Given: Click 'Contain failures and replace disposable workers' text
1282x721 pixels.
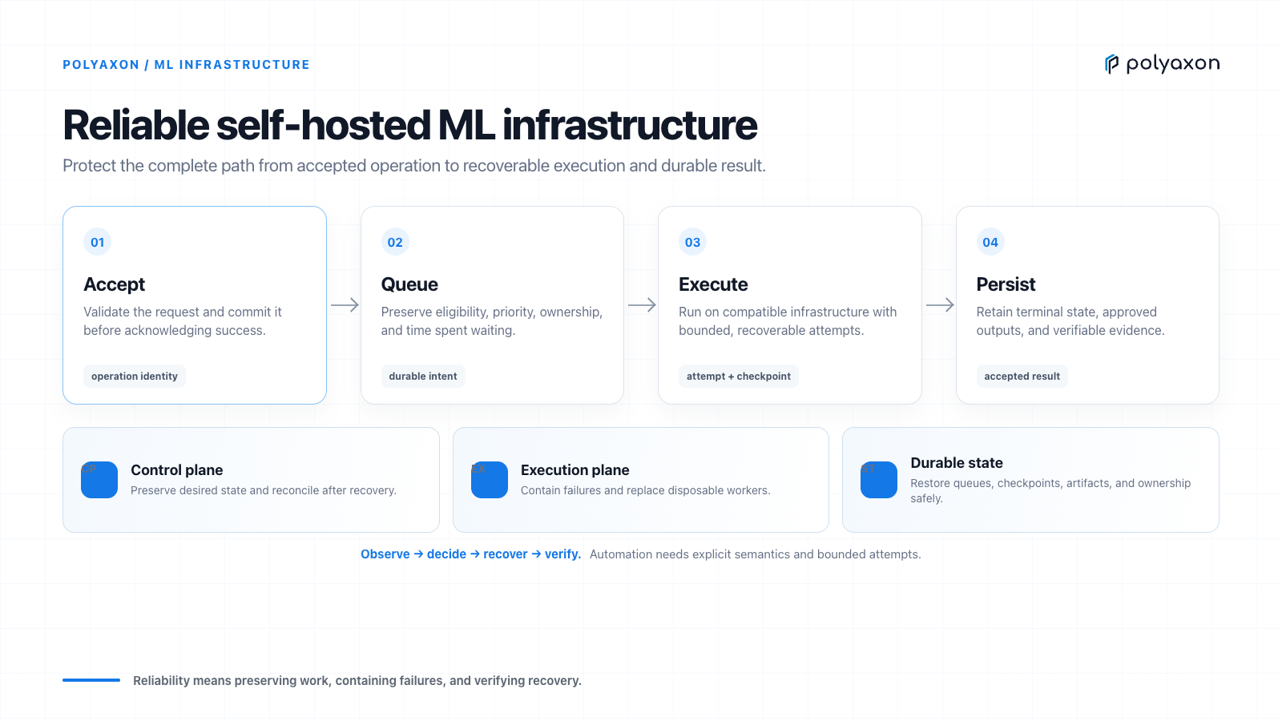Looking at the screenshot, I should coord(646,490).
